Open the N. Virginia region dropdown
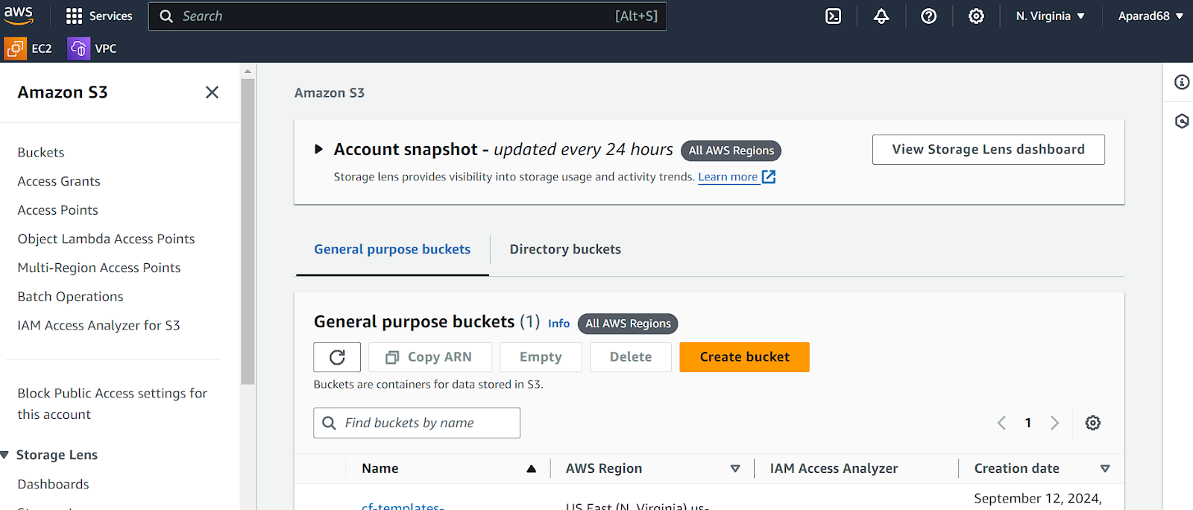1193x510 pixels. (x=1050, y=16)
